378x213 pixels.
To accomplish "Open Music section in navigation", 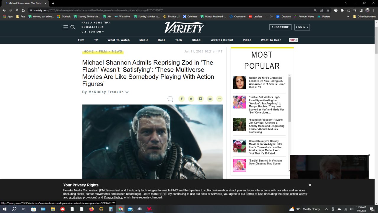I will point(144,40).
